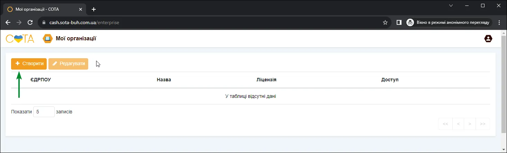Viewport: 507px width, 153px height.
Task: Reload the page
Action: pos(30,22)
